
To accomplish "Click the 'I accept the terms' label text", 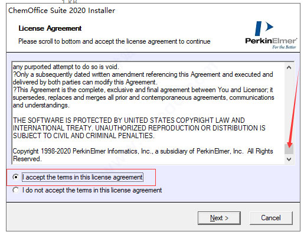I will 83,177.
